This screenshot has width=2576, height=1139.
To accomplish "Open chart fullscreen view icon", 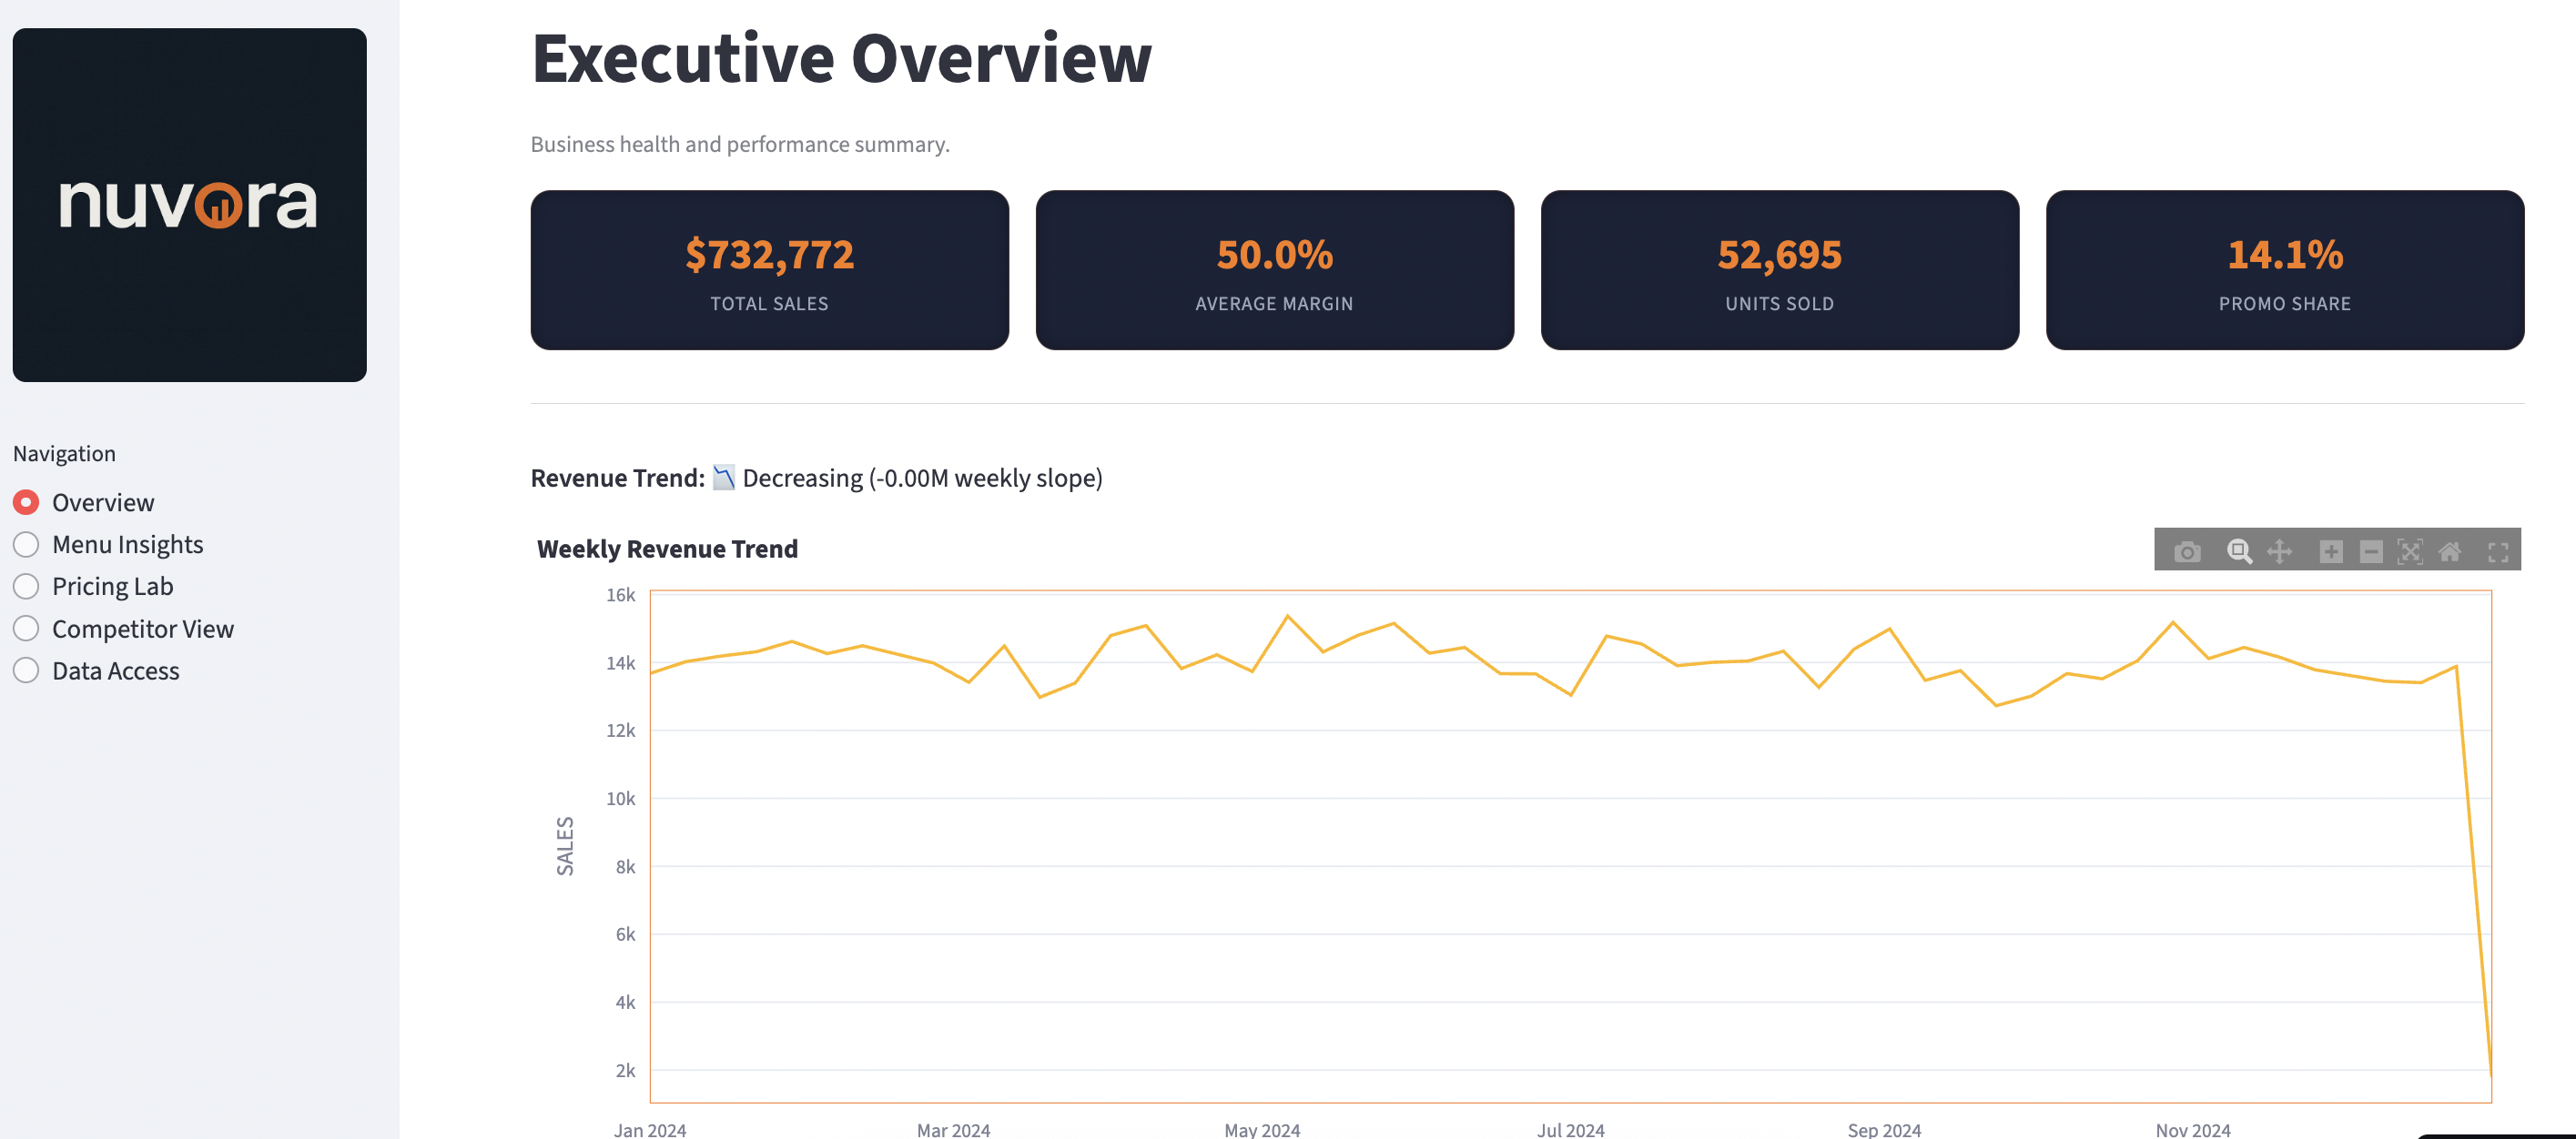I will click(x=2497, y=551).
